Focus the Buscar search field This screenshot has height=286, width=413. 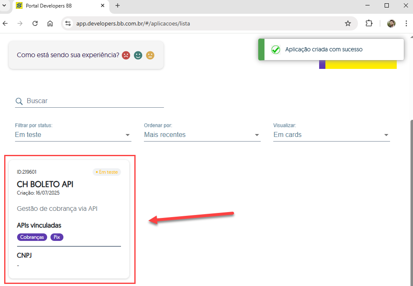click(x=90, y=101)
